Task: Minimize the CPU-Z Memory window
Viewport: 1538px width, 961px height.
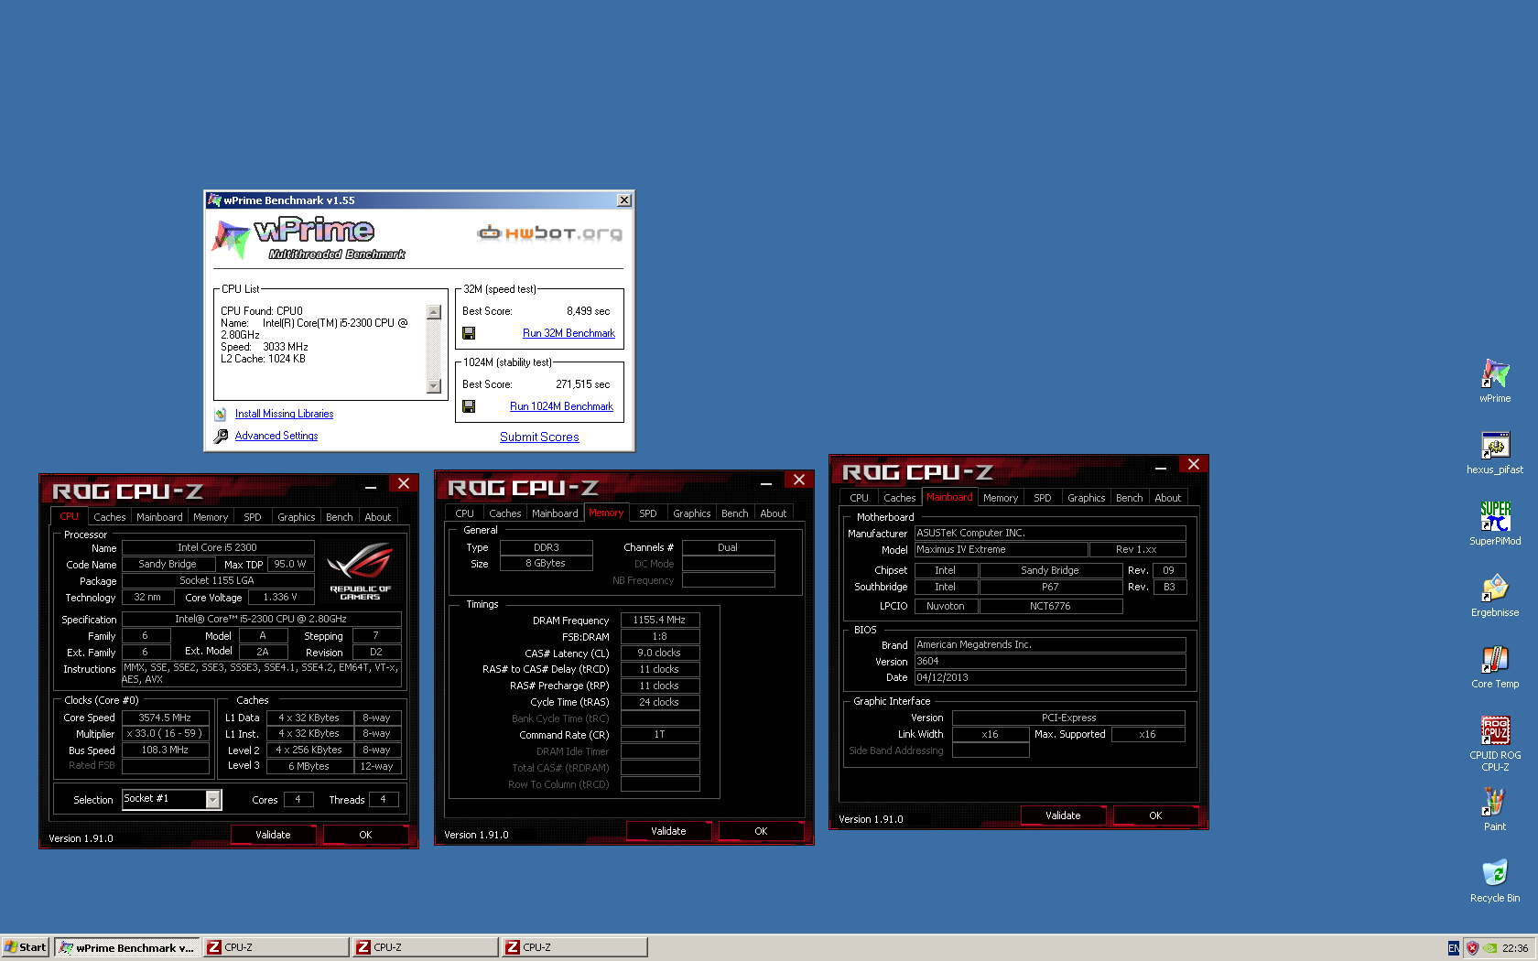Action: [766, 481]
